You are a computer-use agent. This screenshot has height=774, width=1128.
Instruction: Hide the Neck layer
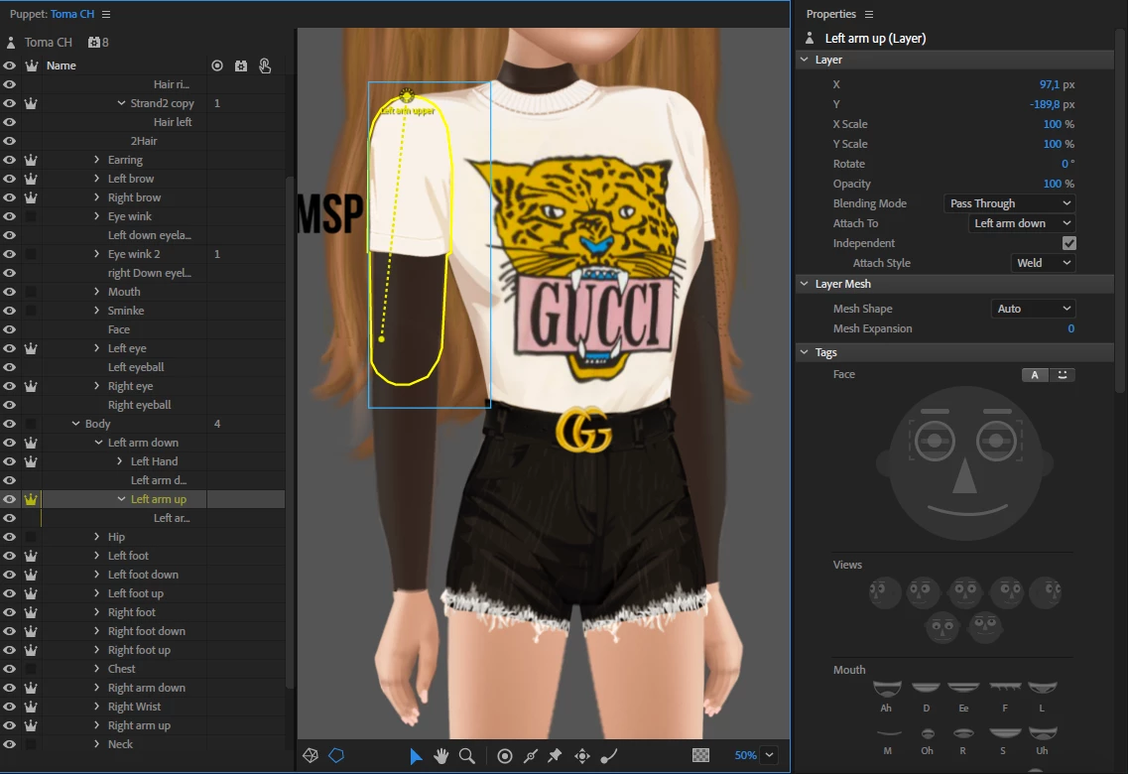point(9,744)
